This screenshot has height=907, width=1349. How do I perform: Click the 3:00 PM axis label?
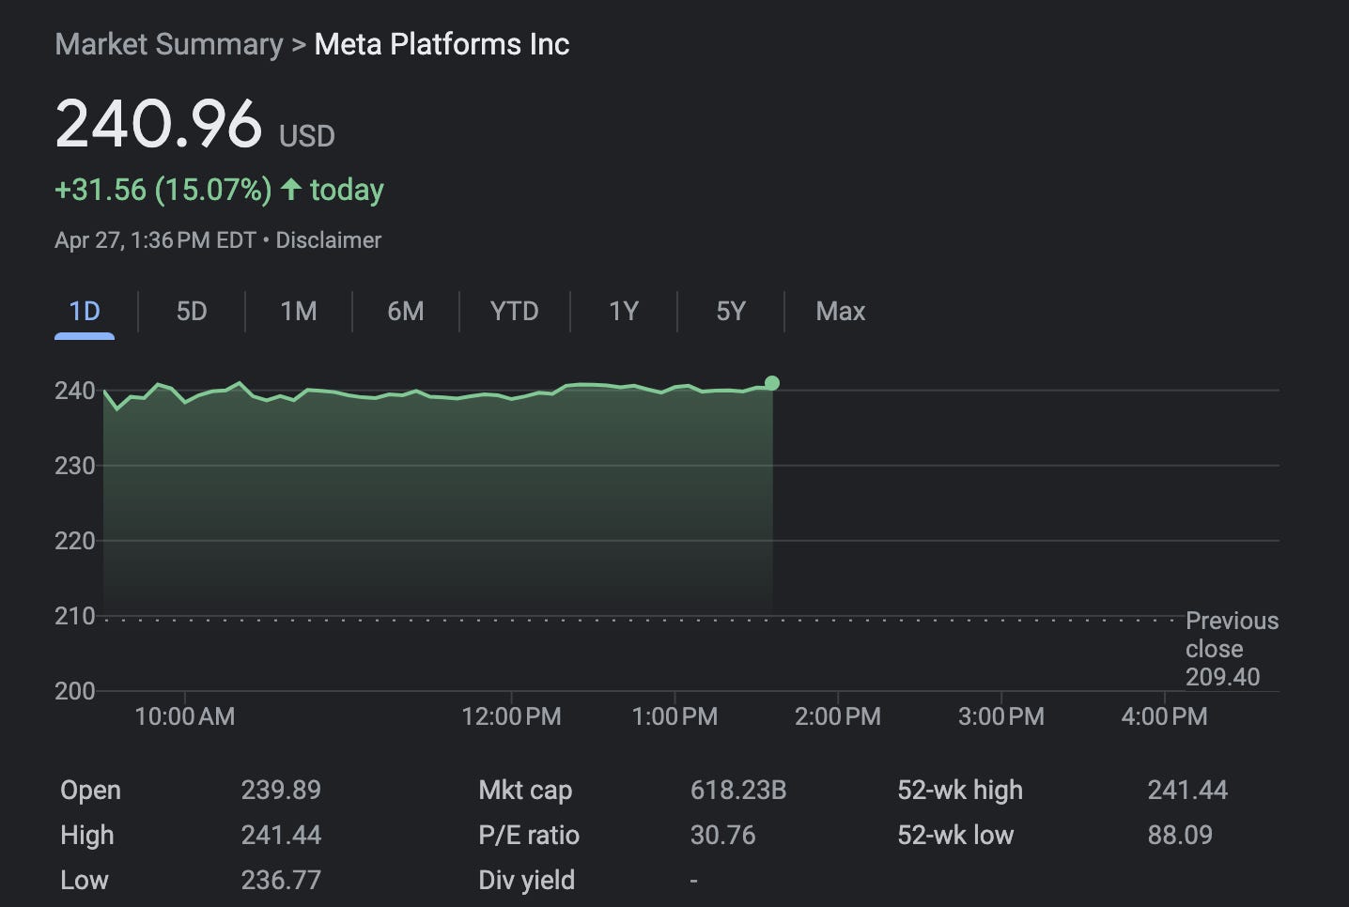click(1001, 716)
